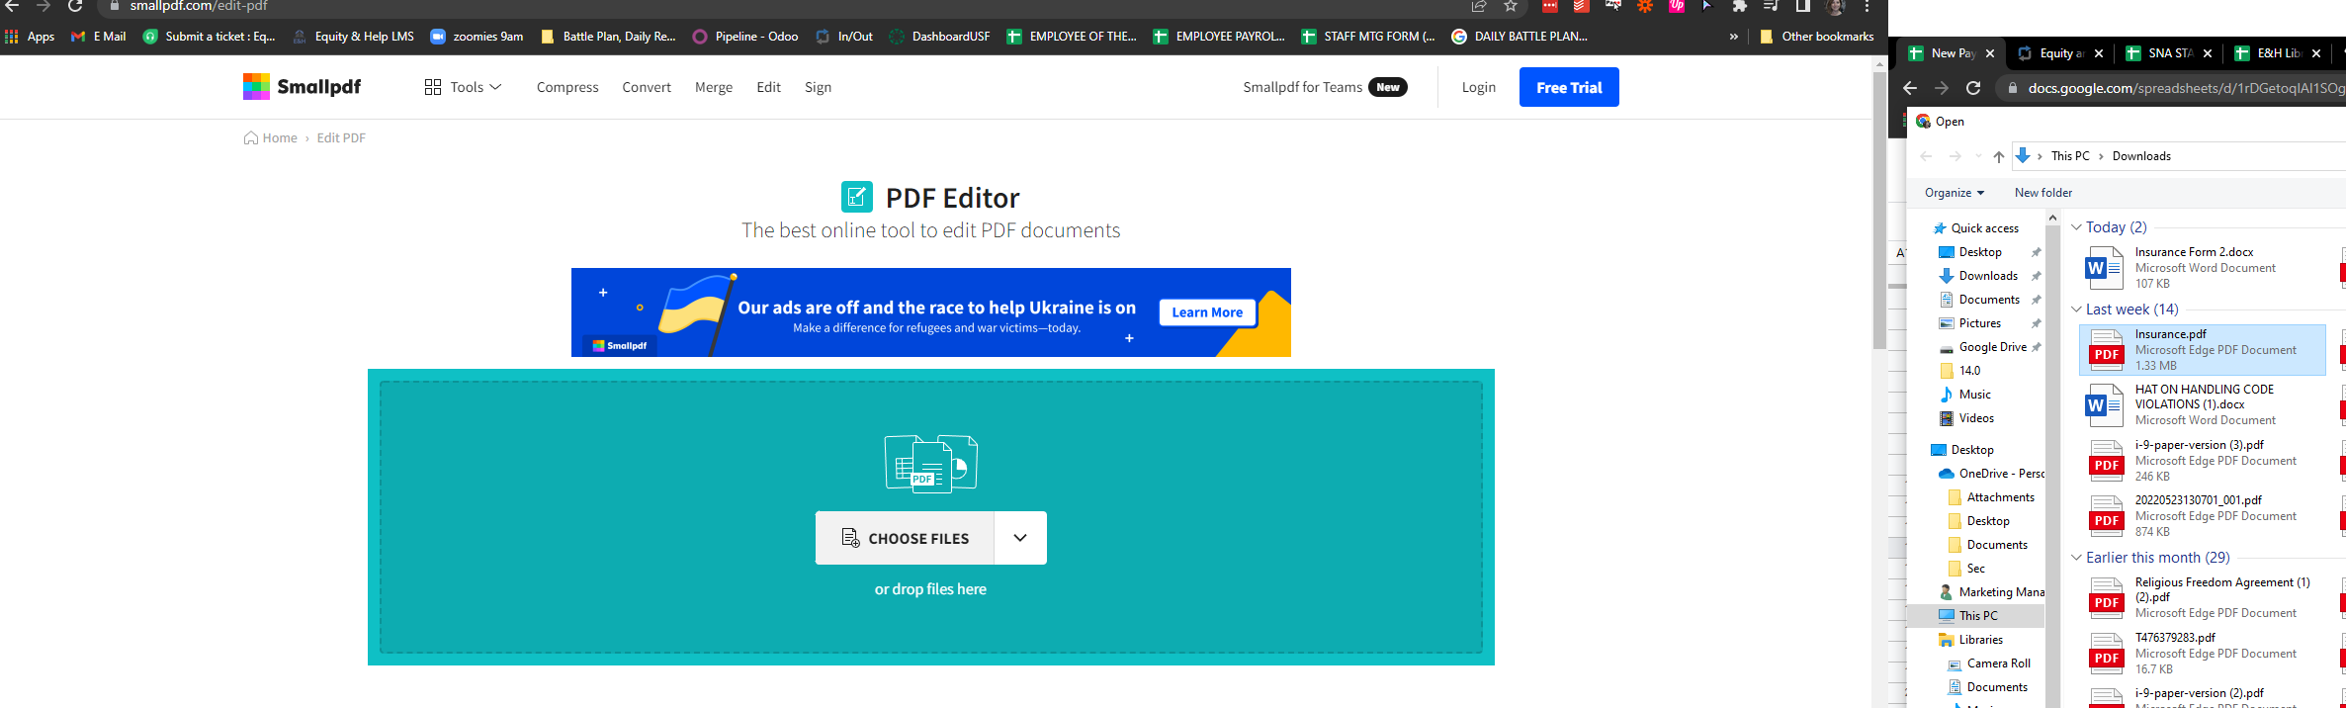The height and width of the screenshot is (708, 2346).
Task: Select Insurance Form 2.docx file
Action: pyautogui.click(x=2203, y=268)
